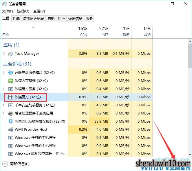Click the 任务管理器 title bar icon
The width and height of the screenshot is (192, 171).
point(5,4)
